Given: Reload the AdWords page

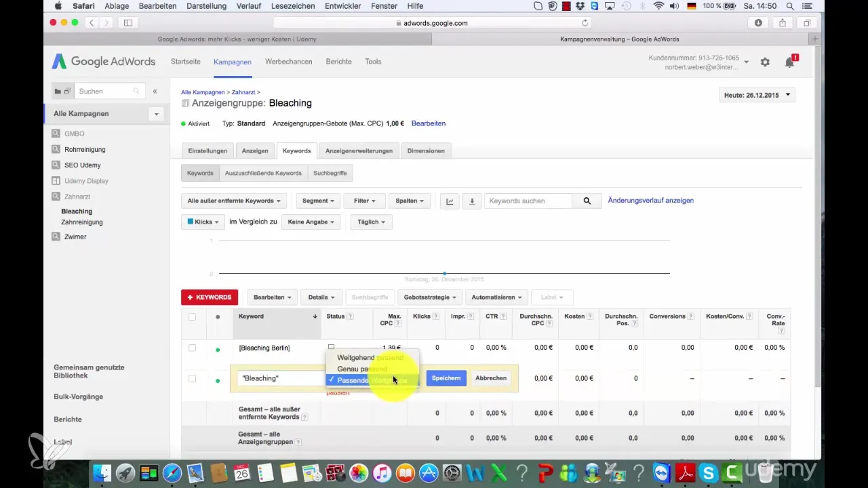Looking at the screenshot, I should [585, 22].
